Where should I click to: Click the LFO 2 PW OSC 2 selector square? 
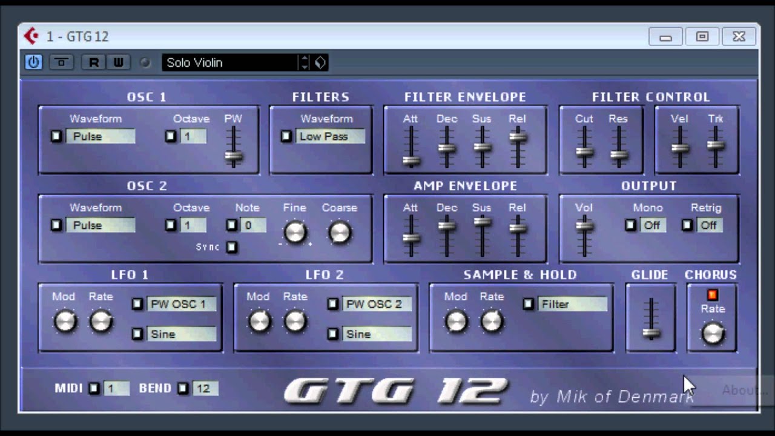(333, 304)
